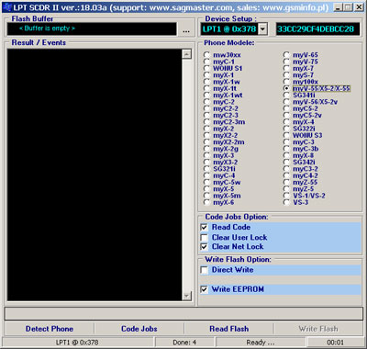Select the myX-8 radio button

click(x=286, y=155)
